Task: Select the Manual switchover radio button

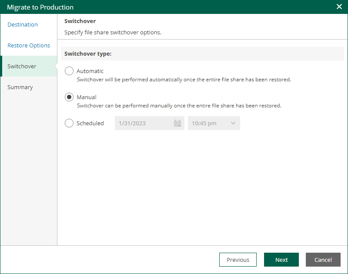Action: [x=69, y=97]
